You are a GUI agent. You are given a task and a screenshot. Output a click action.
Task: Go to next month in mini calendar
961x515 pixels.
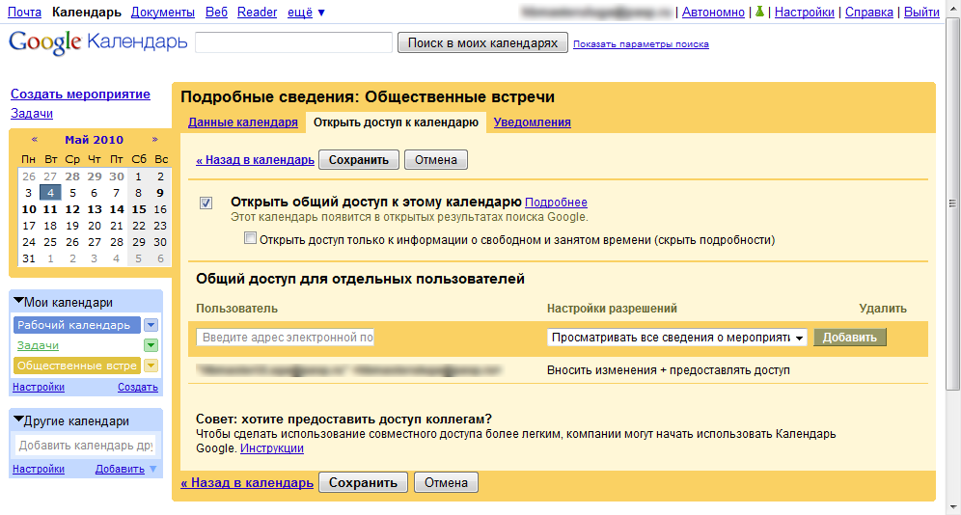[x=154, y=140]
